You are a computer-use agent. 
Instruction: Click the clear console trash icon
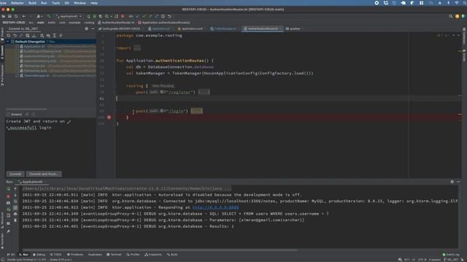point(15,220)
